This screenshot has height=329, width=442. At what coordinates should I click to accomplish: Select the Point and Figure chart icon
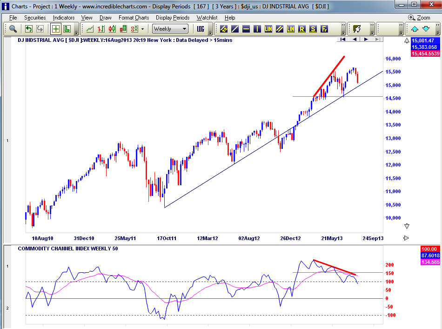(134, 29)
